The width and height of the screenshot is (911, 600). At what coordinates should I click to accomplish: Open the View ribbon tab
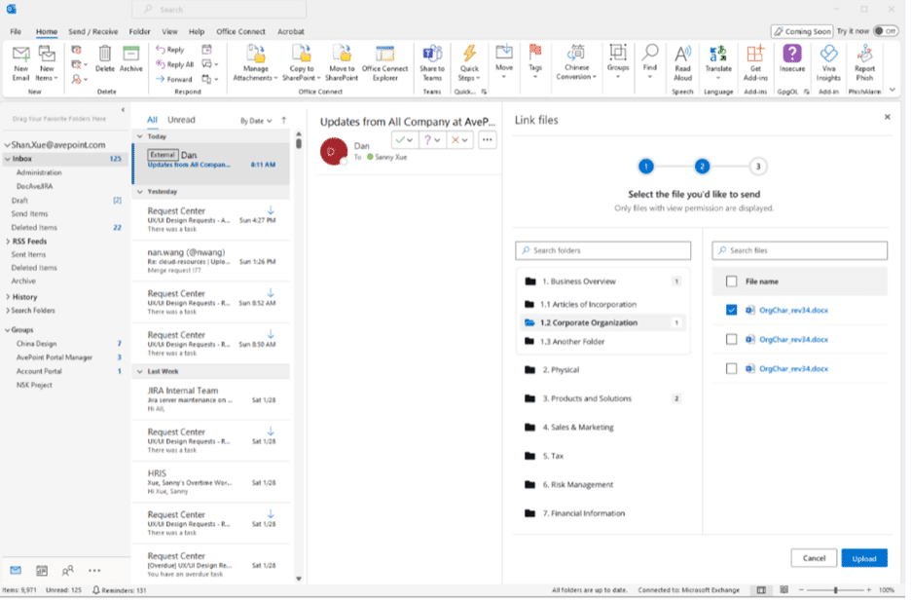click(x=169, y=31)
